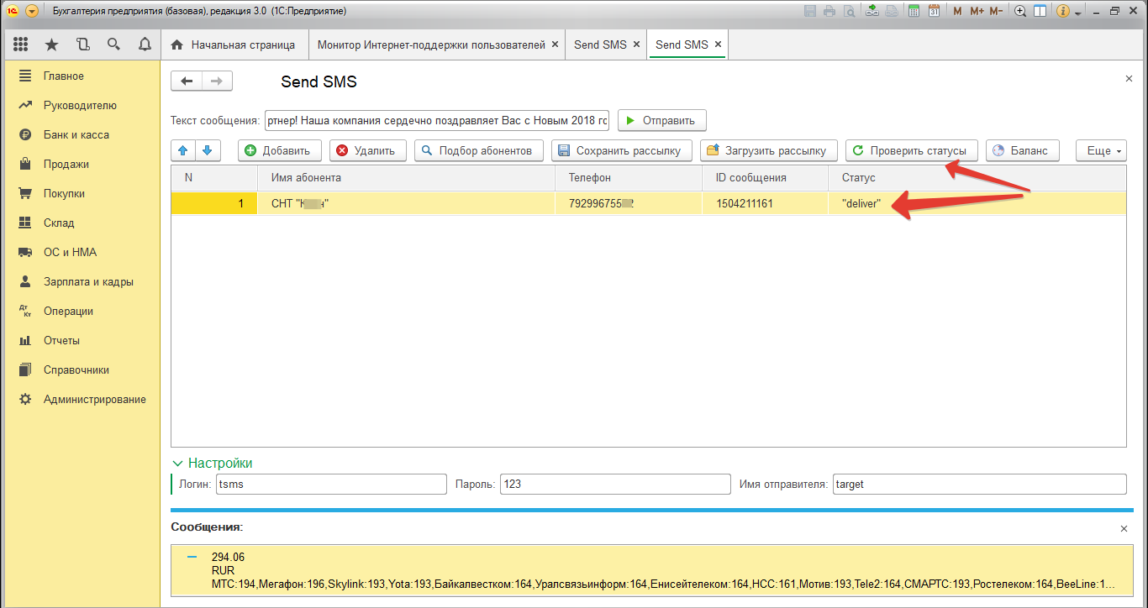Go to Начальная страница tab

[233, 45]
